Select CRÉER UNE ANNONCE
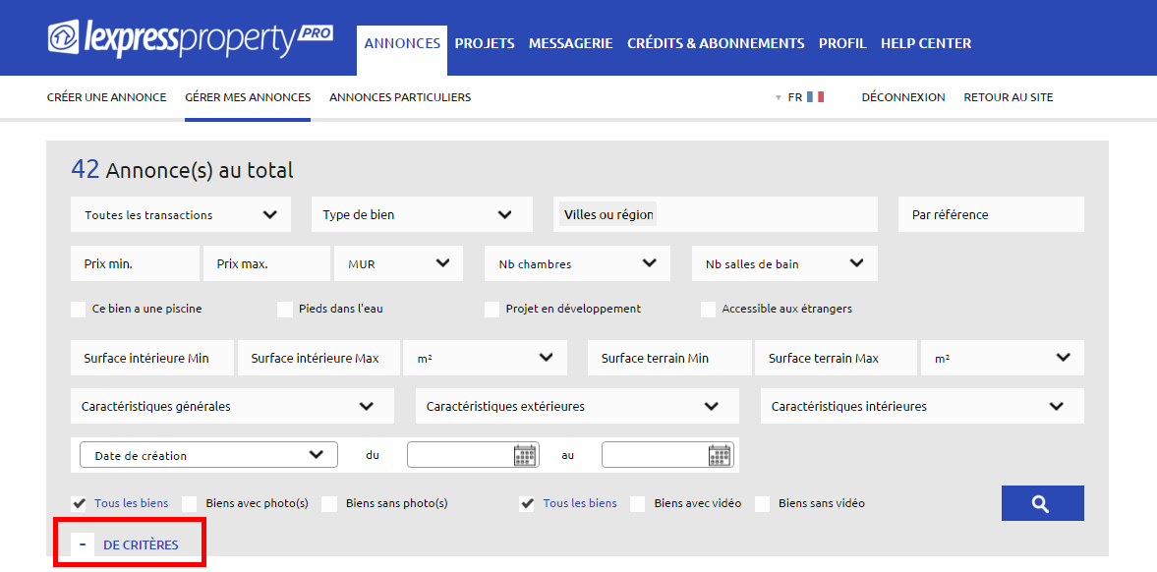Screen dimensions: 1157x572 click(x=107, y=97)
